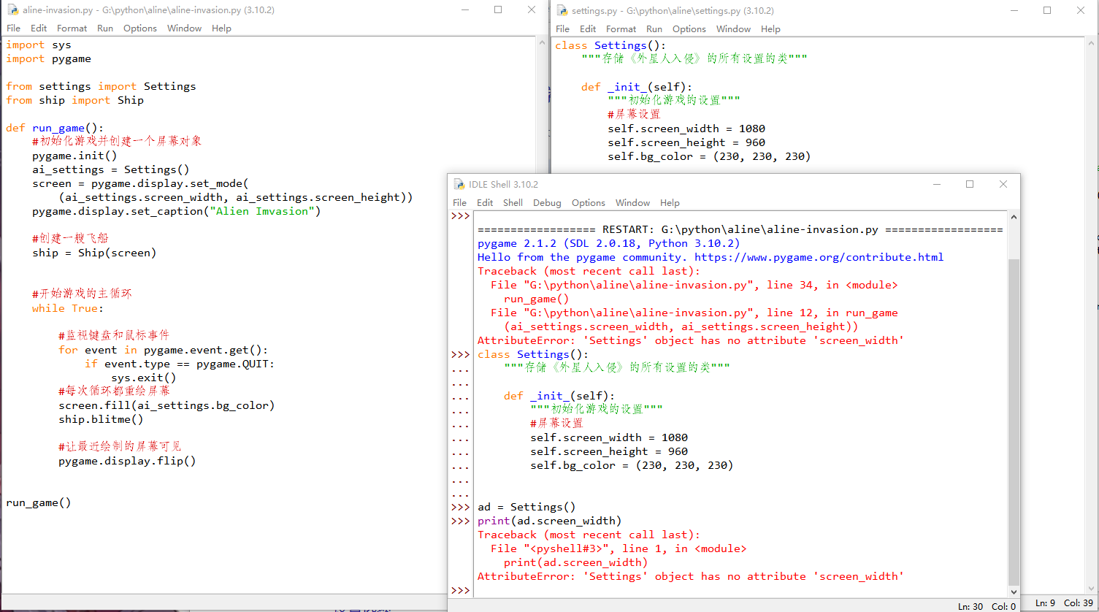Click aline-invasion.py editor scrollbar up arrow

pos(541,43)
